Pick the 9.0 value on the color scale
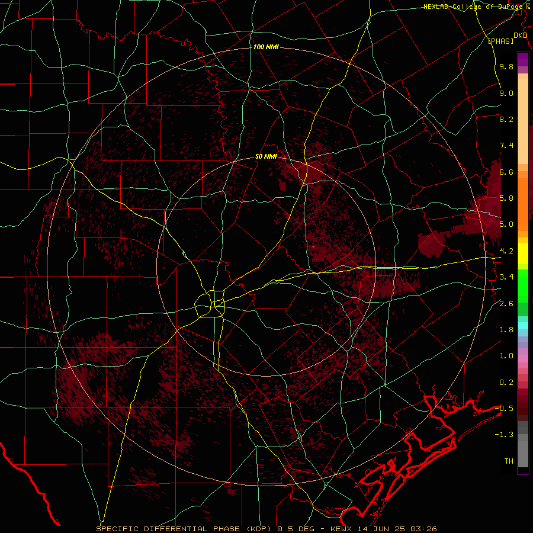Image resolution: width=533 pixels, height=533 pixels. pos(506,93)
